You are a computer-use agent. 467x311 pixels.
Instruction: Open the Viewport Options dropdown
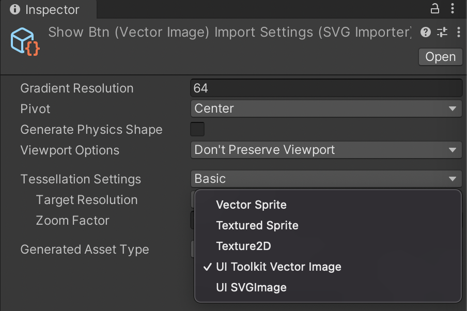point(325,150)
